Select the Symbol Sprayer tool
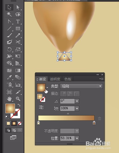This screenshot has height=153, width=119. click(9, 85)
